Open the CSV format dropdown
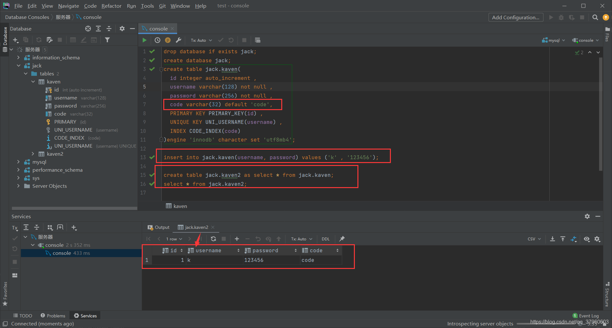The width and height of the screenshot is (612, 328). pyautogui.click(x=534, y=239)
